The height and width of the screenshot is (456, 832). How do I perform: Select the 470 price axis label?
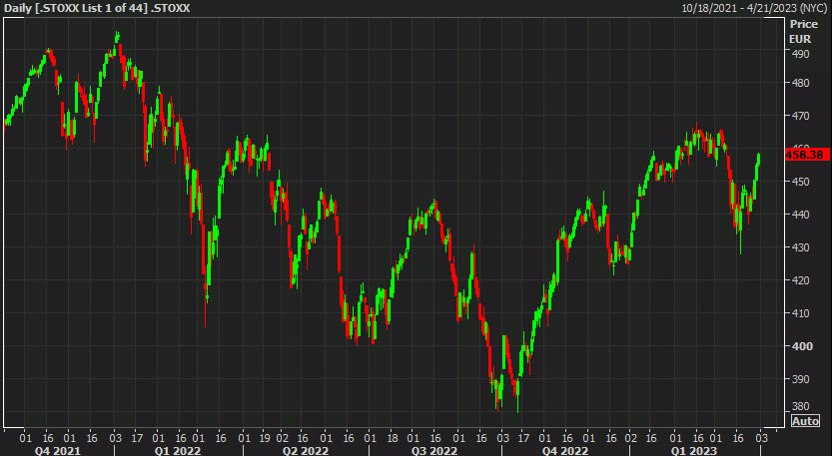pos(800,116)
